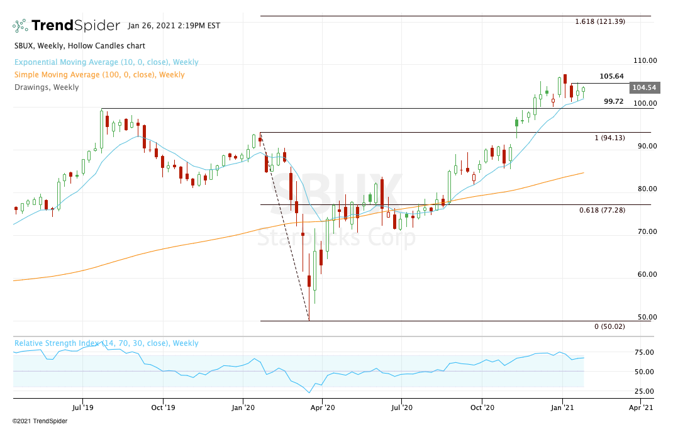Click the 80.00 price axis label
673x427 pixels.
coord(647,189)
